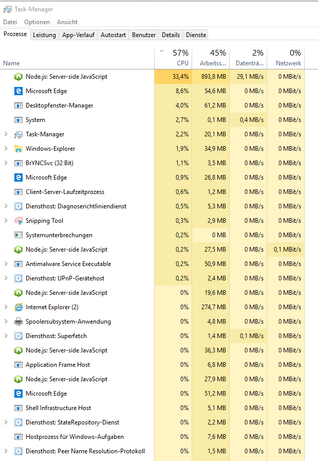Expand the BrYNCSvc (32 Bit) group
Image resolution: width=318 pixels, height=461 pixels.
tap(6, 163)
